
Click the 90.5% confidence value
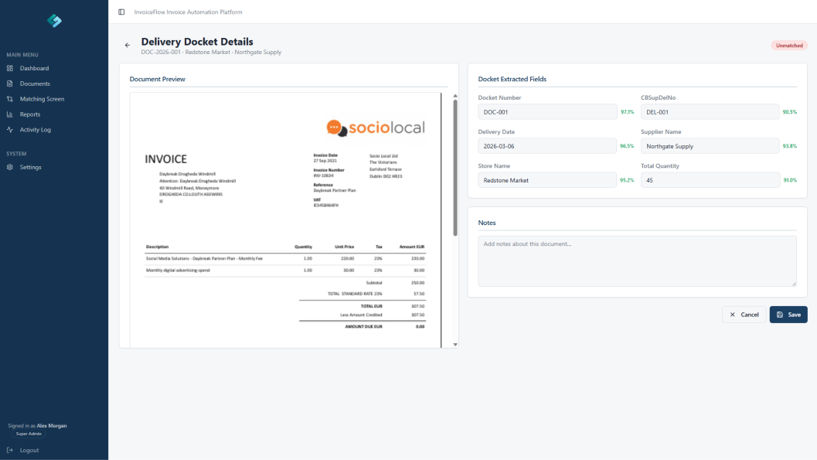pos(790,112)
